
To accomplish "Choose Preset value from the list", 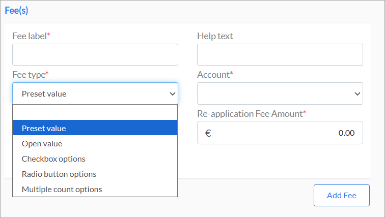I will click(x=95, y=128).
